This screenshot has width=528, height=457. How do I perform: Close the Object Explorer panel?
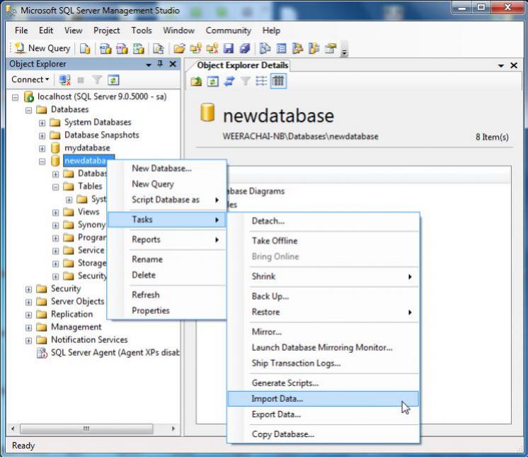(173, 64)
